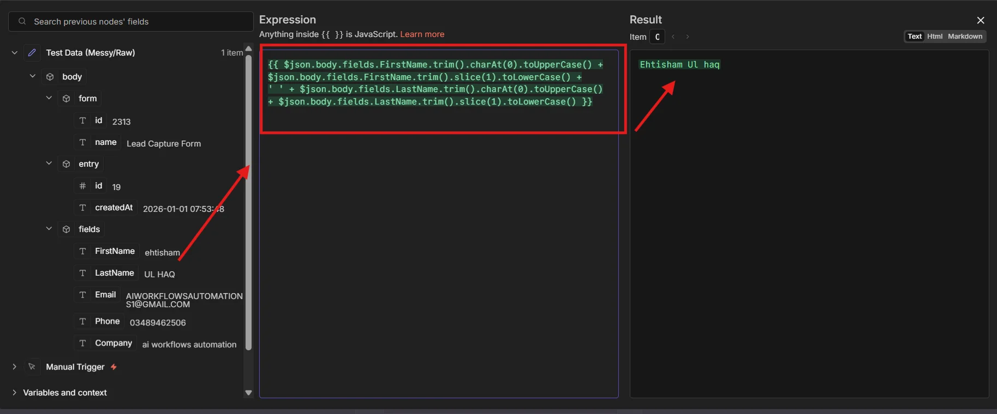Image resolution: width=997 pixels, height=414 pixels.
Task: Collapse the body tree node
Action: tap(33, 76)
